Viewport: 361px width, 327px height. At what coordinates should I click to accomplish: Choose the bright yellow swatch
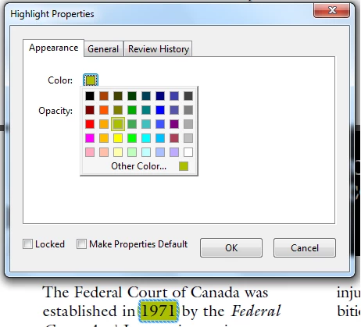pos(118,138)
